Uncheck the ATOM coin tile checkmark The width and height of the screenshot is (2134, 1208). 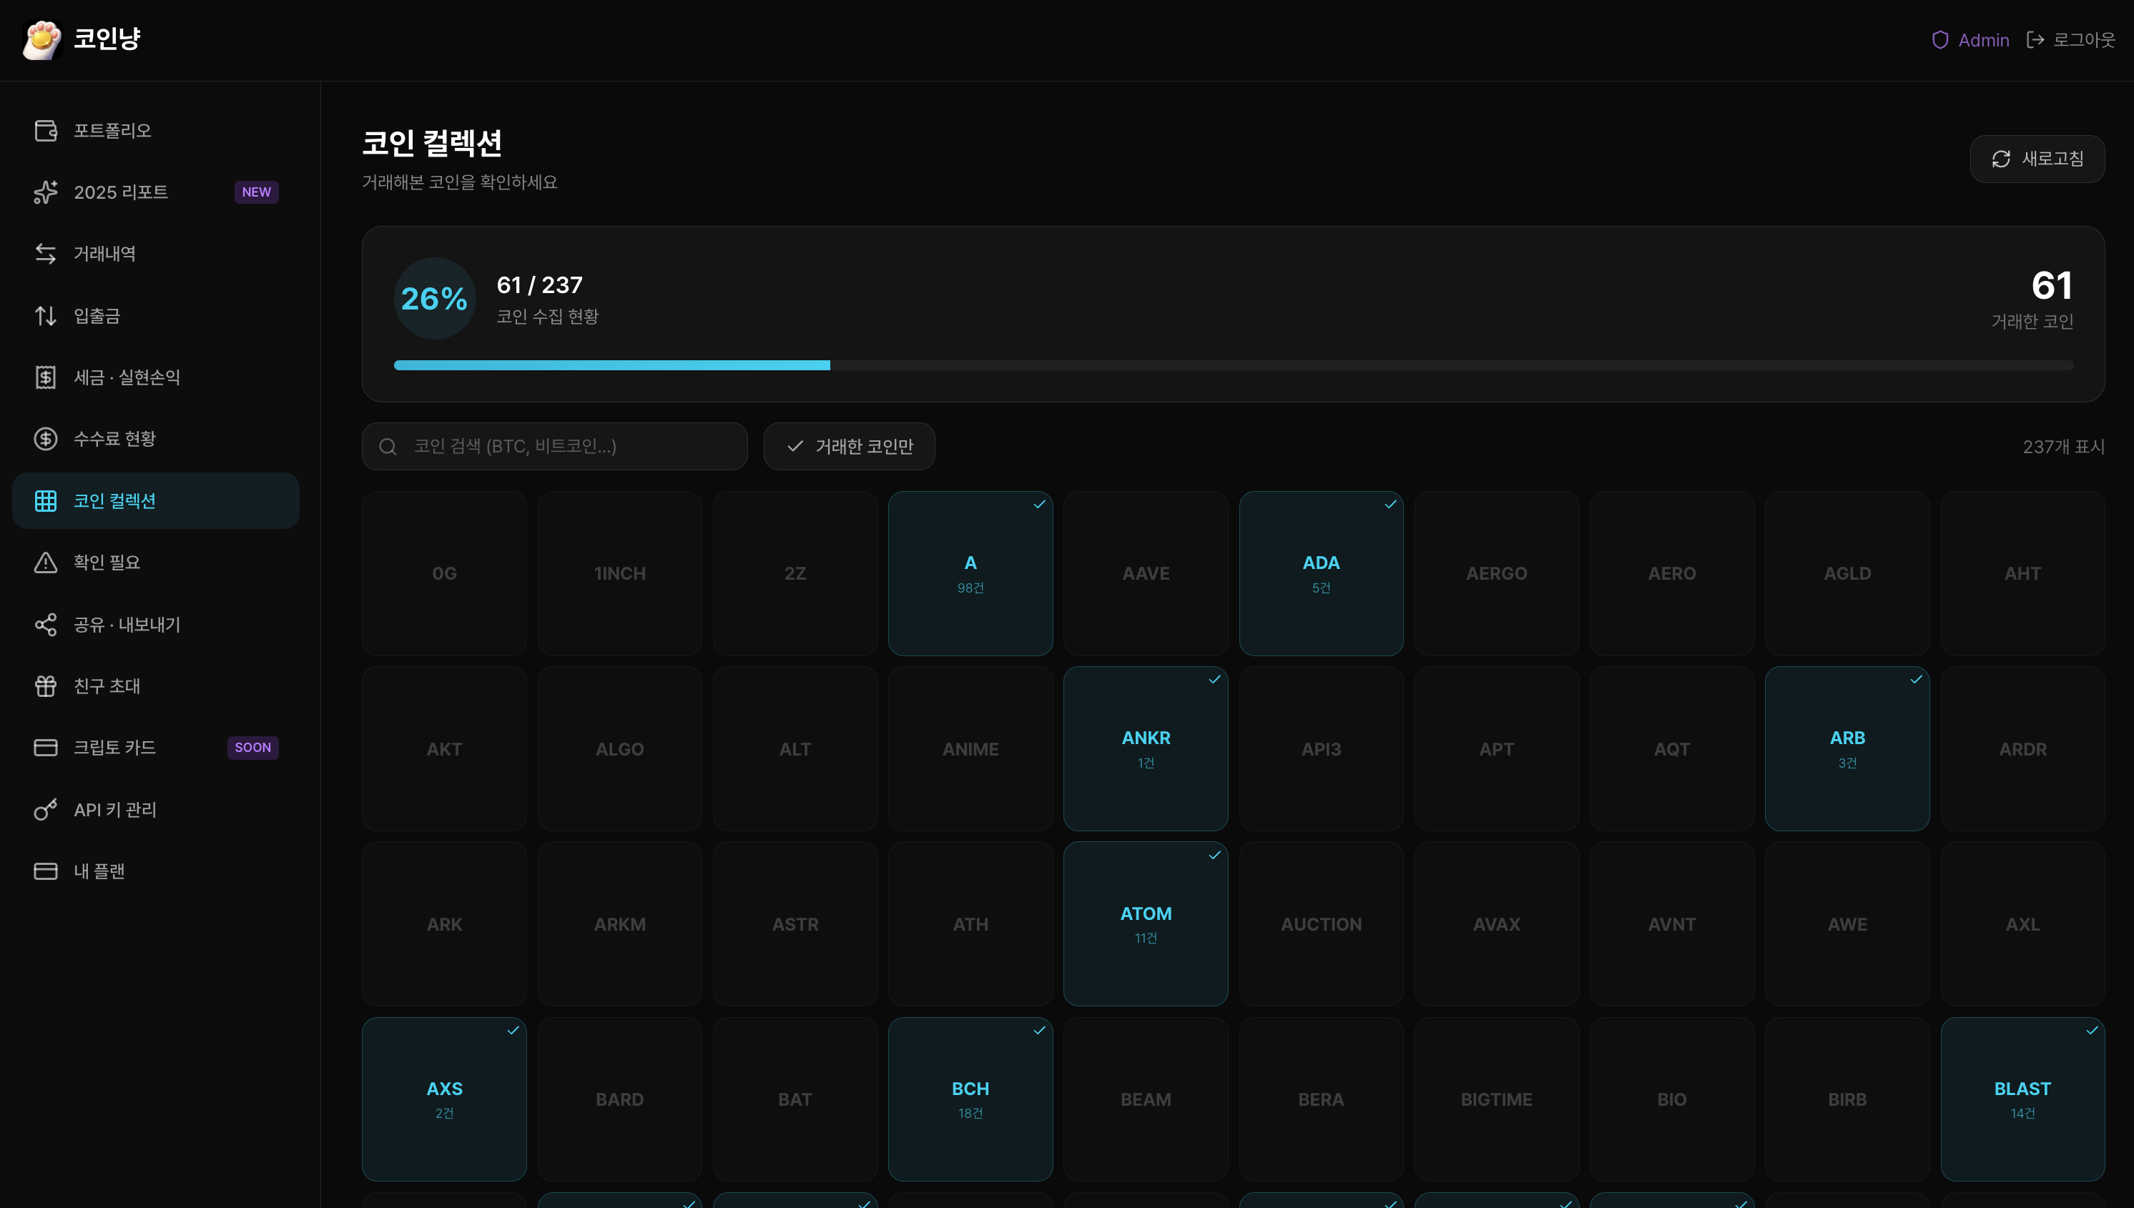click(x=1214, y=855)
